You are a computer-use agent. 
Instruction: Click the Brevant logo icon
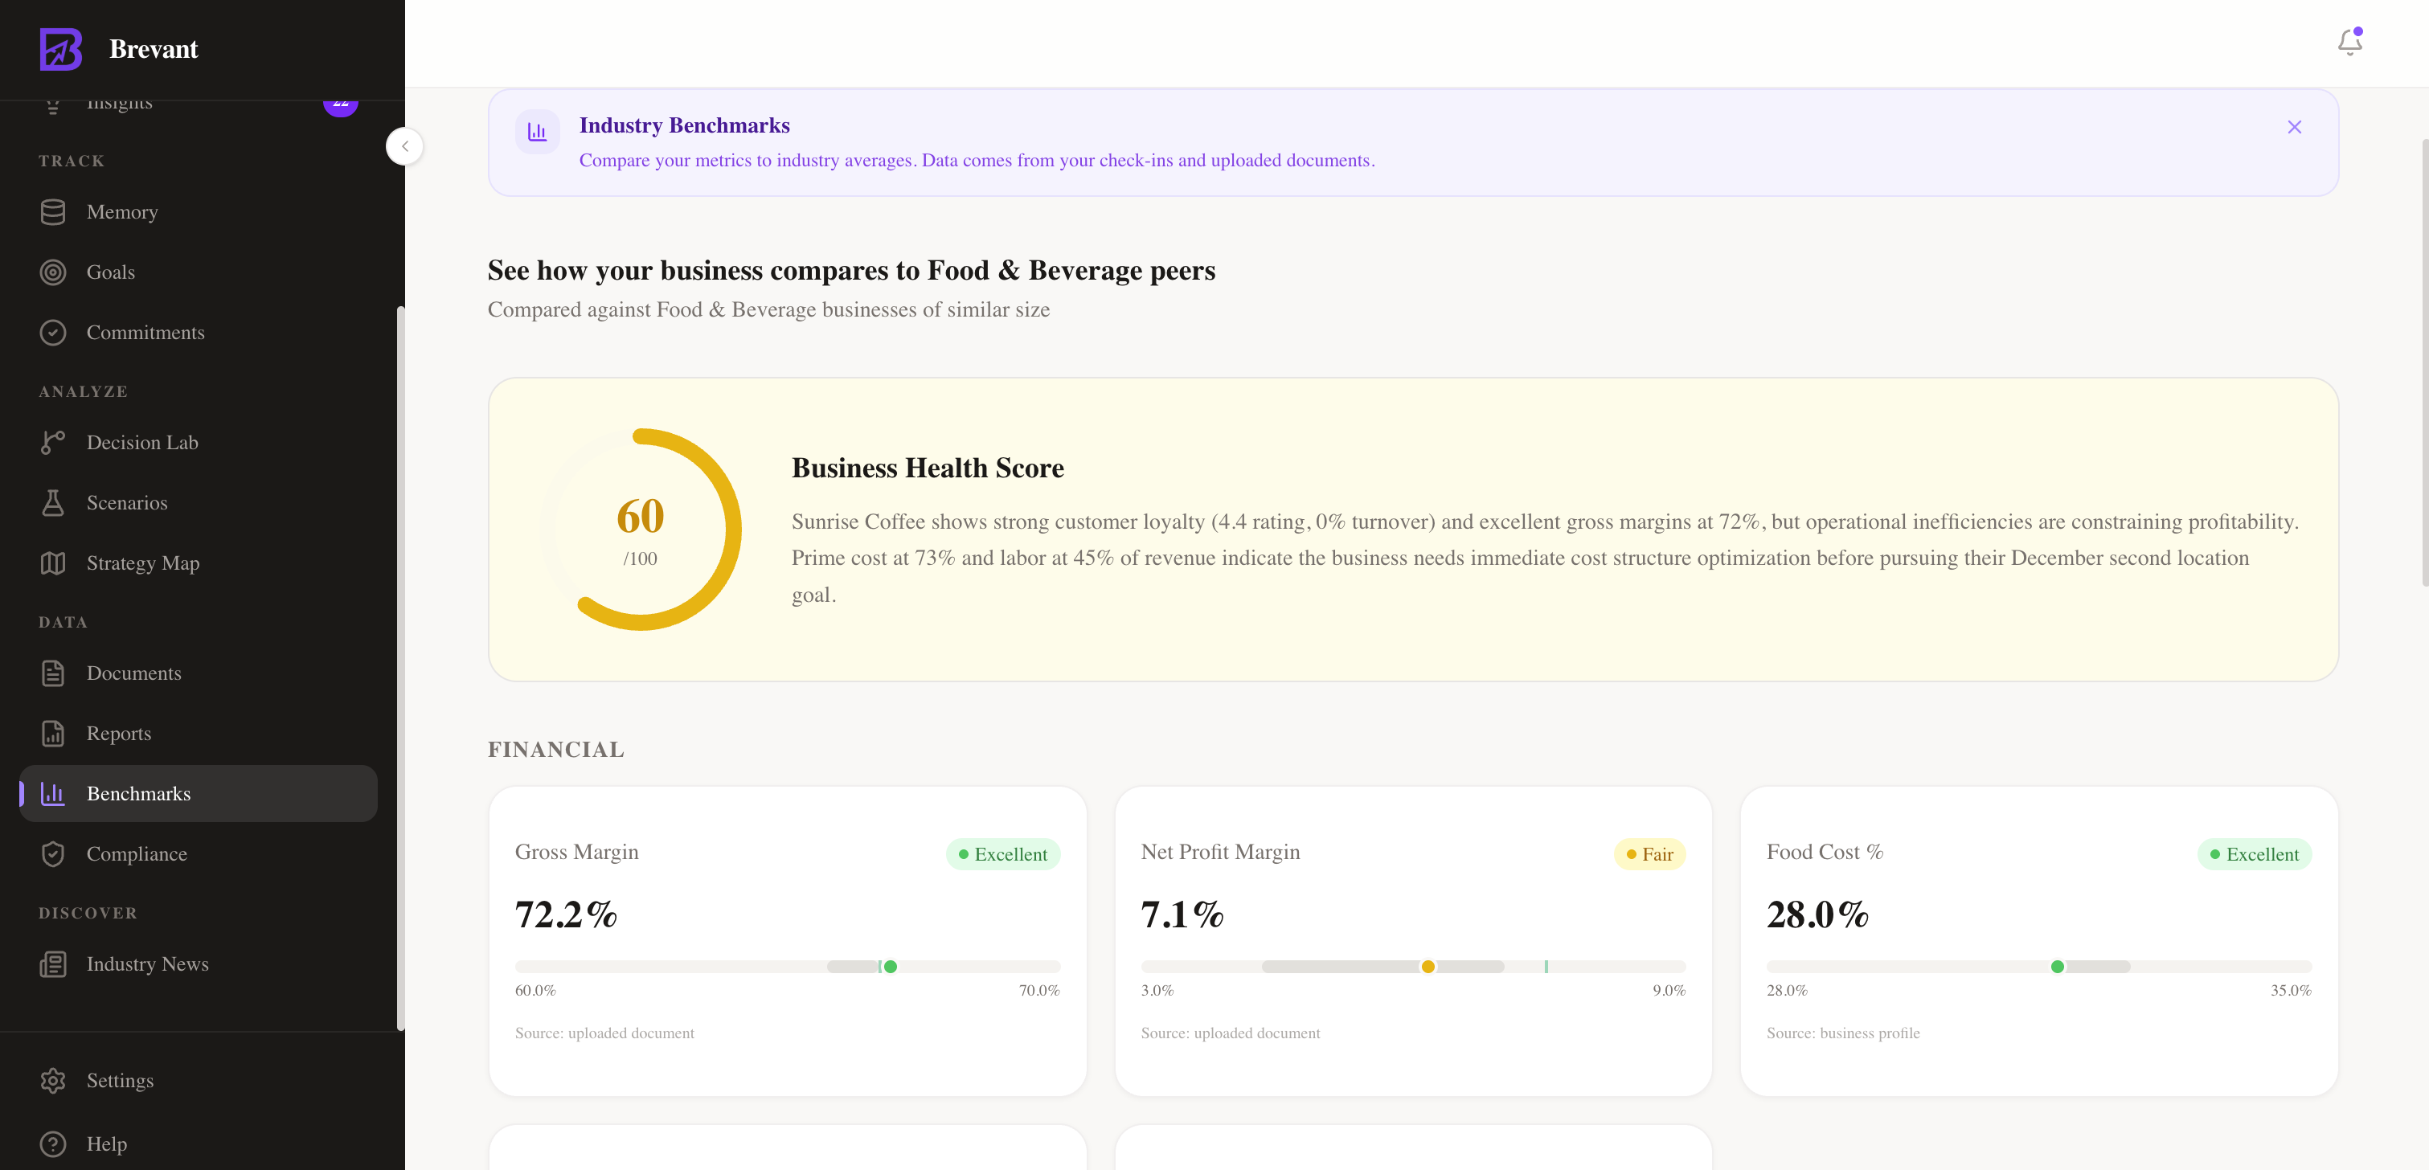click(60, 49)
